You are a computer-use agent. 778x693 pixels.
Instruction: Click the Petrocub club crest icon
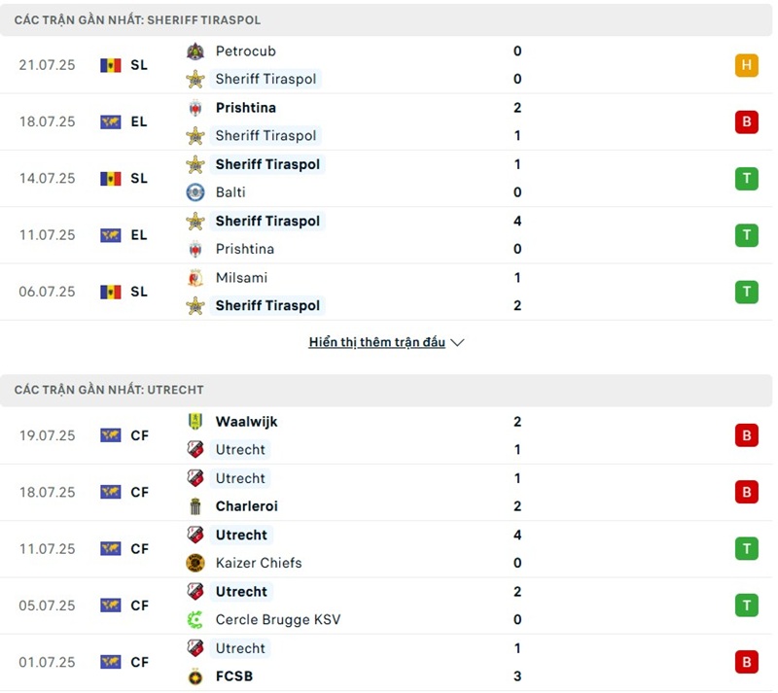tap(195, 52)
